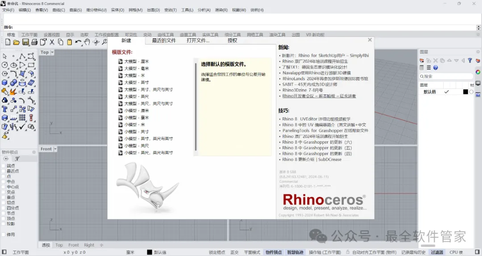
Task: Enable the 最近点 object snap checkbox
Action: pyautogui.click(x=4, y=171)
